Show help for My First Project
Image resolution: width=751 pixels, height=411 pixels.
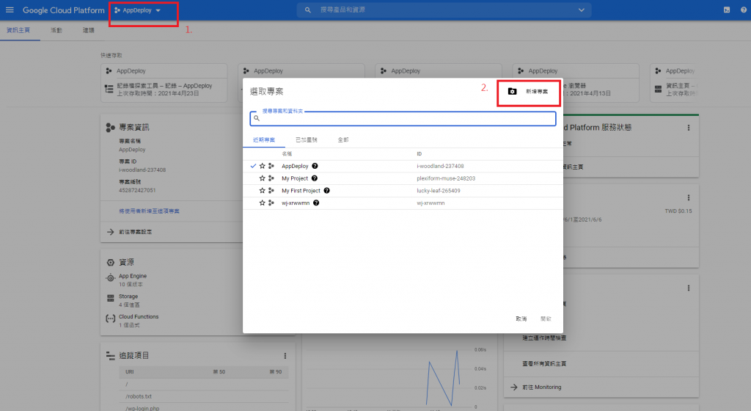click(326, 191)
